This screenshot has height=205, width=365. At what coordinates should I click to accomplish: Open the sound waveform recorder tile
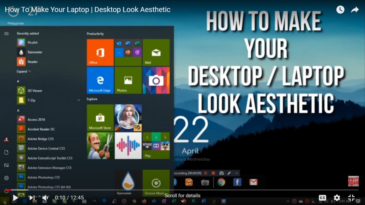[128, 145]
